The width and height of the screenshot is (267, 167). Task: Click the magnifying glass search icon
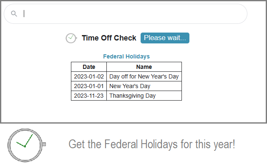[14, 14]
